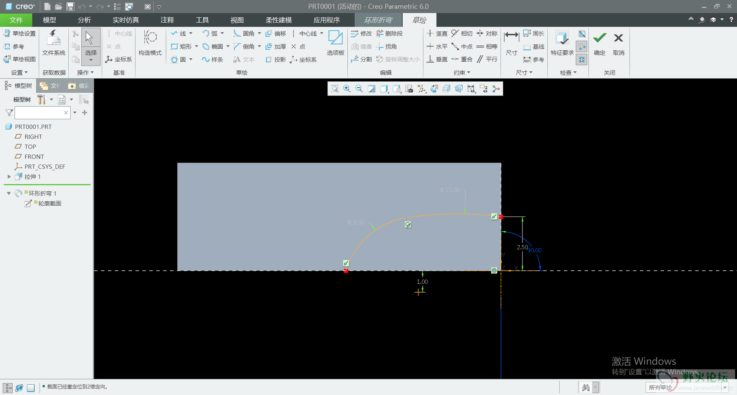
Task: Select the 样条 spline tool
Action: 213,59
